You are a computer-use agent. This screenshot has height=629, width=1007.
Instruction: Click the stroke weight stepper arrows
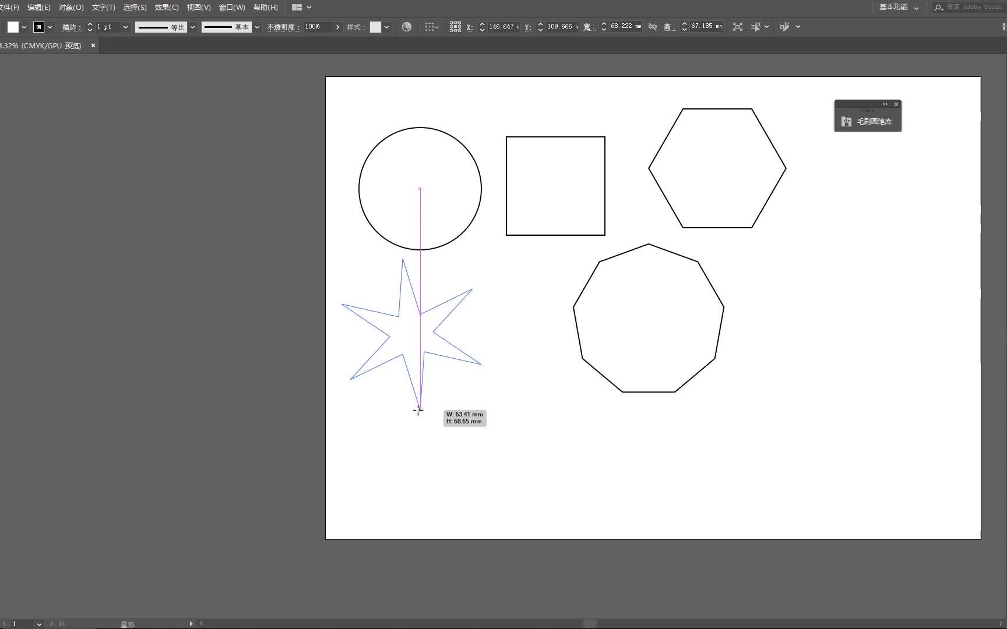click(x=90, y=27)
